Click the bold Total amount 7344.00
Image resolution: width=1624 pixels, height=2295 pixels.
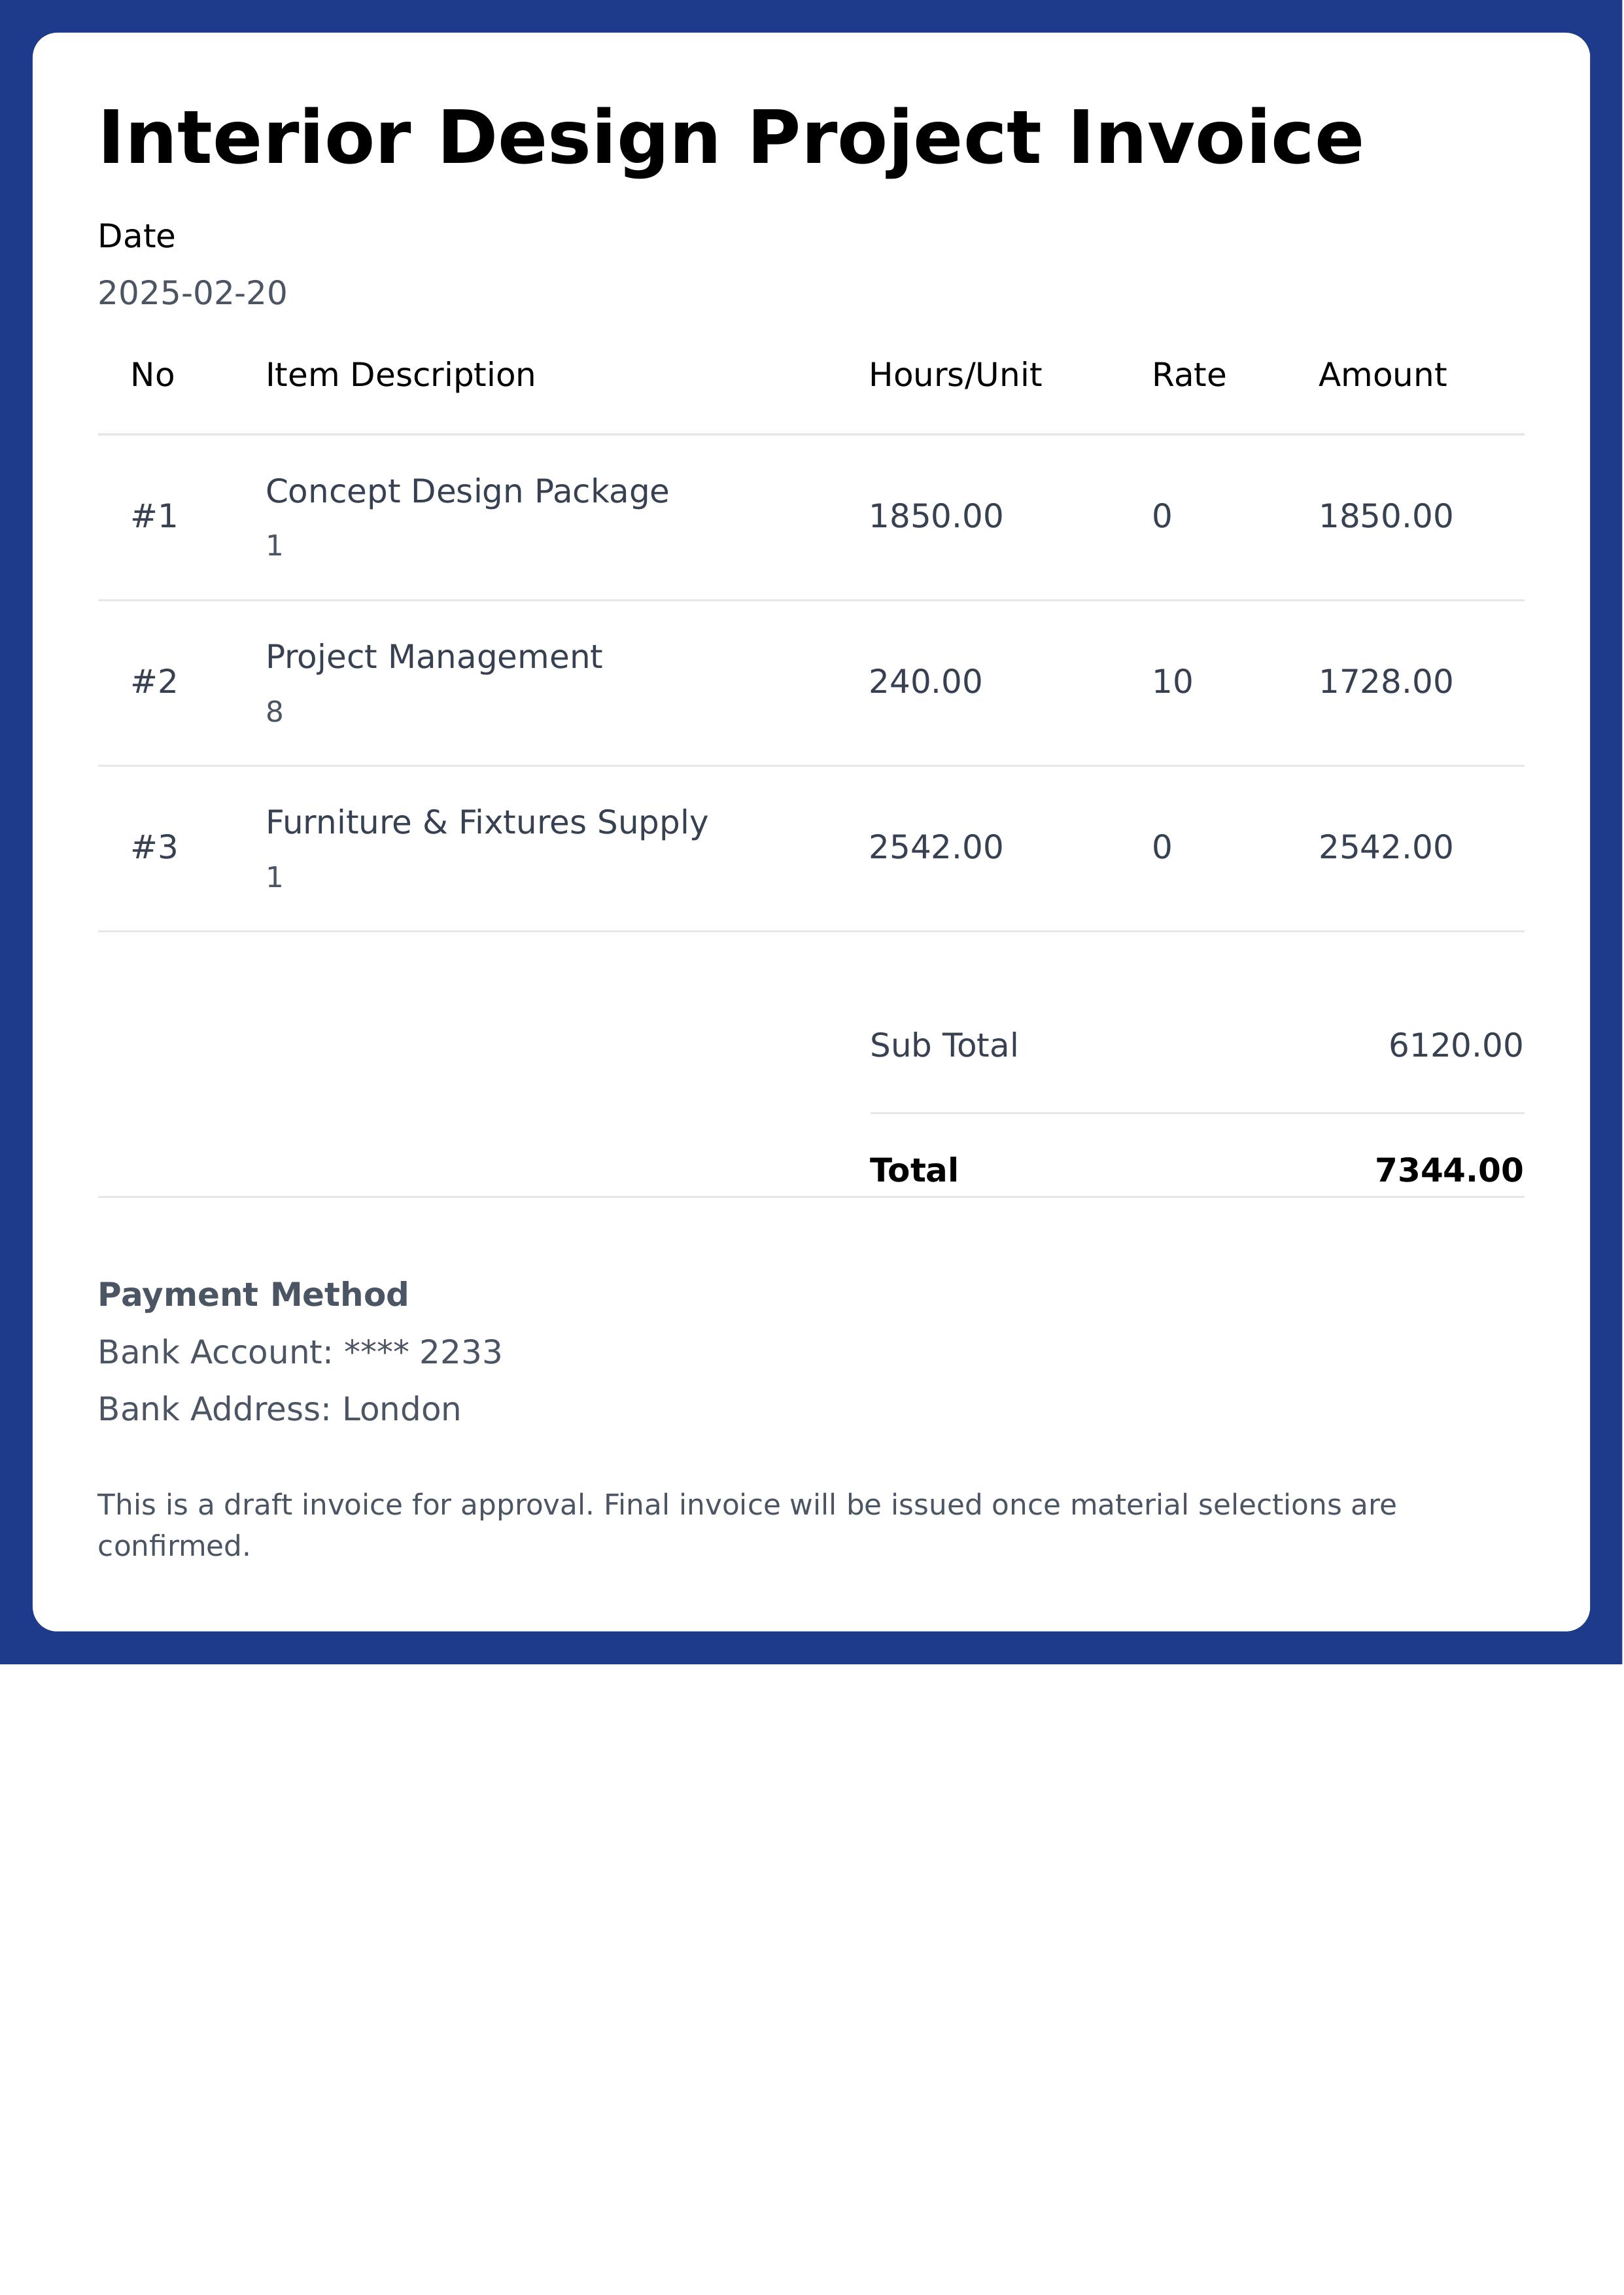tap(1448, 1170)
